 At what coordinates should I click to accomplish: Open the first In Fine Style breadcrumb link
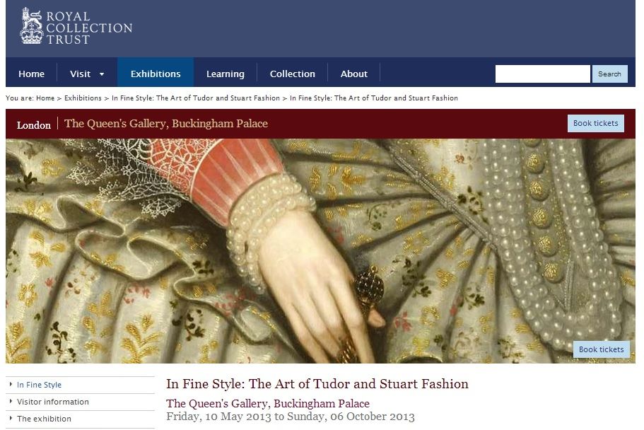point(196,98)
